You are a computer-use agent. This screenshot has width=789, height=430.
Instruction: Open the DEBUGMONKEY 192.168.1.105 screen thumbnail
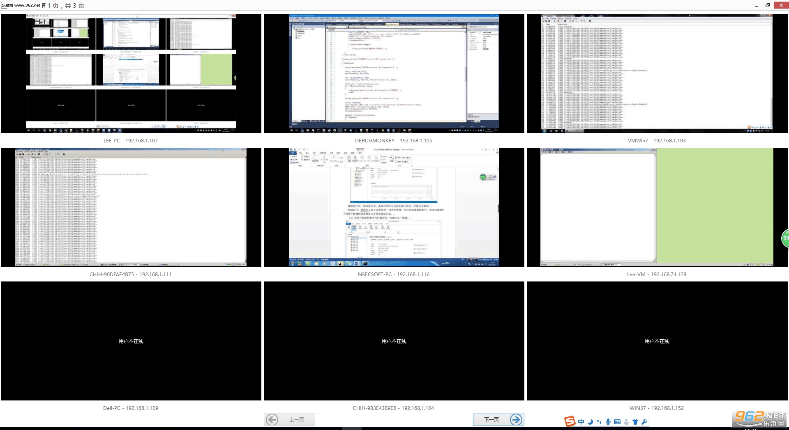pos(394,73)
